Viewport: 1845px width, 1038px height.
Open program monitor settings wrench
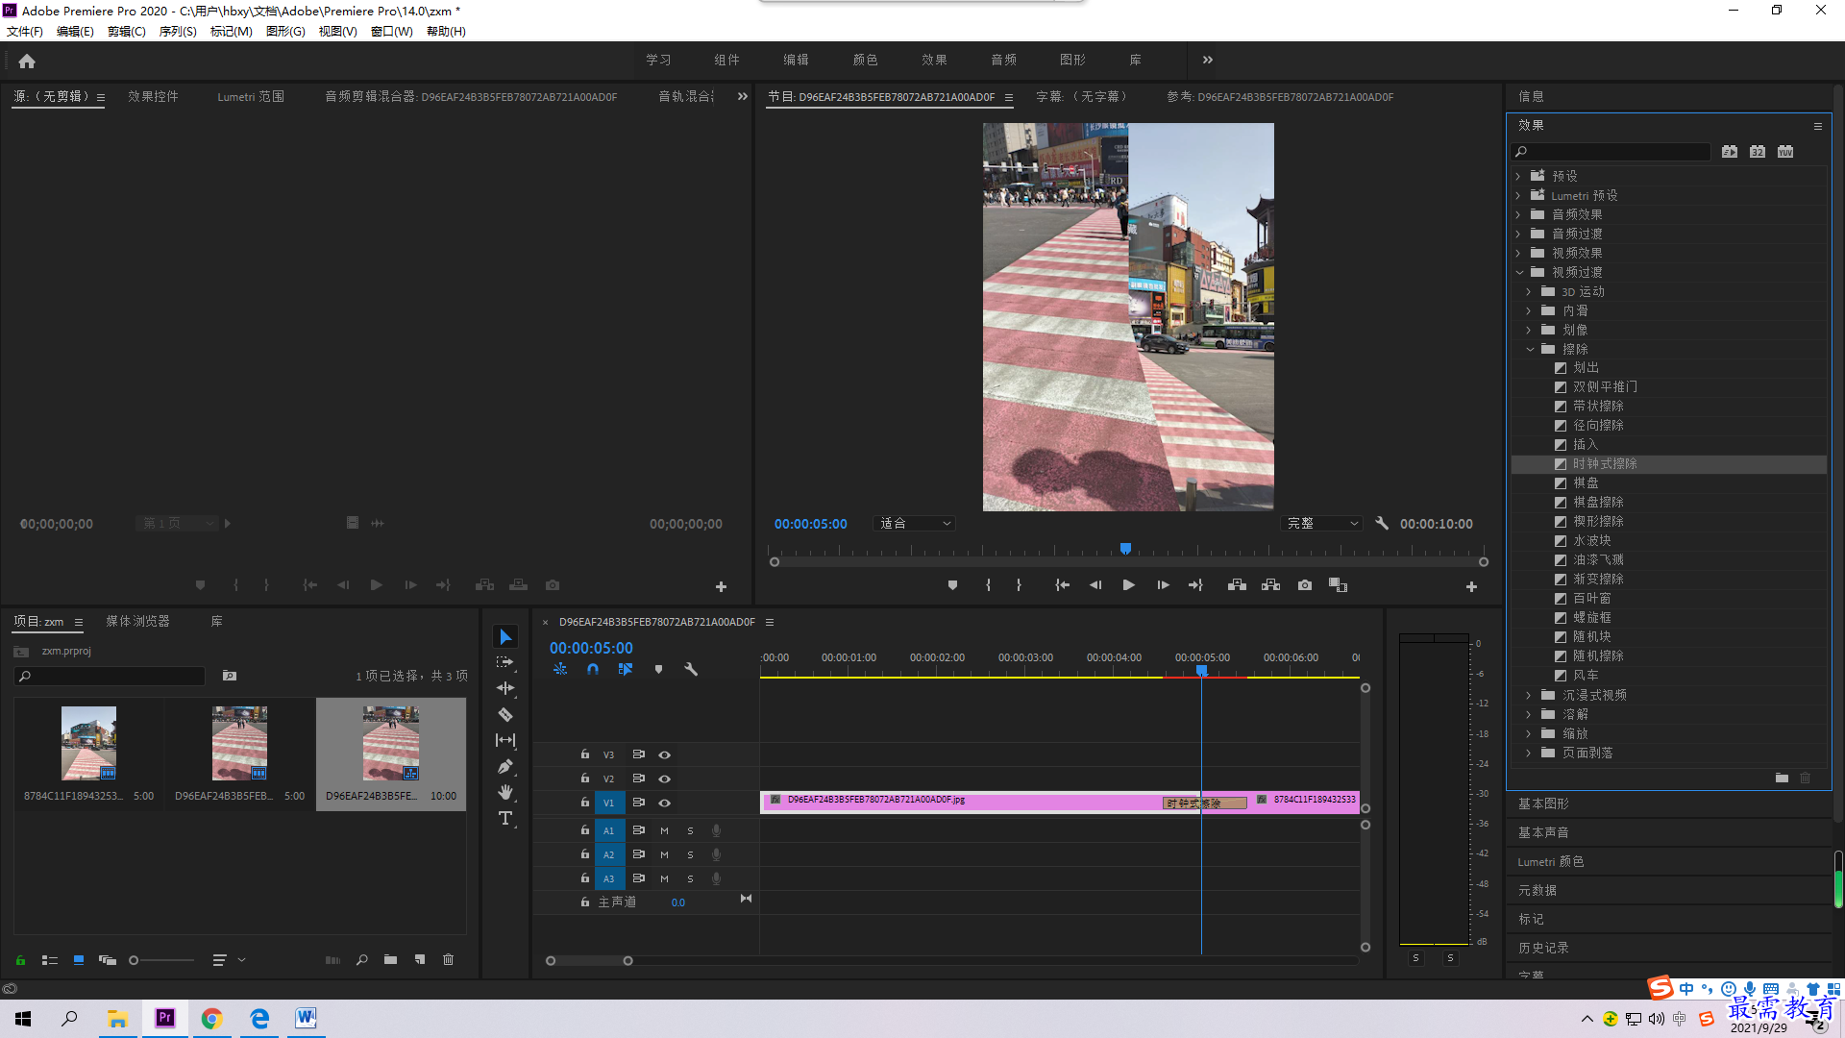(x=1382, y=524)
